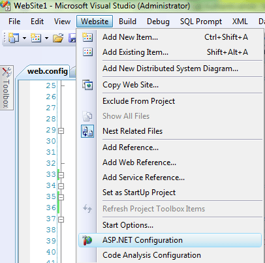This screenshot has width=265, height=263.
Task: Choose Add Service Reference... entry
Action: pyautogui.click(x=170, y=178)
